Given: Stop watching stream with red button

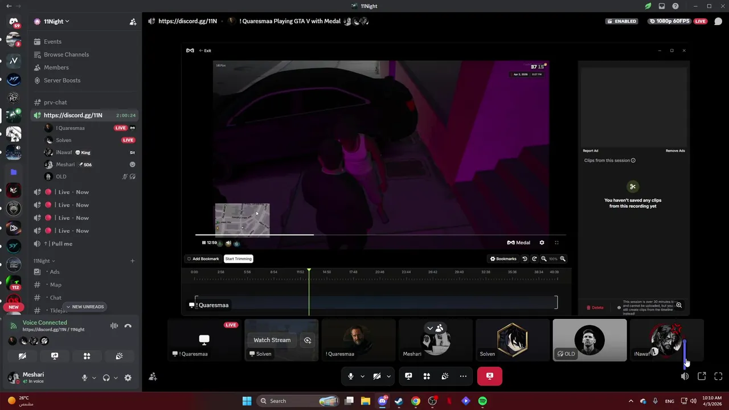Looking at the screenshot, I should [490, 376].
